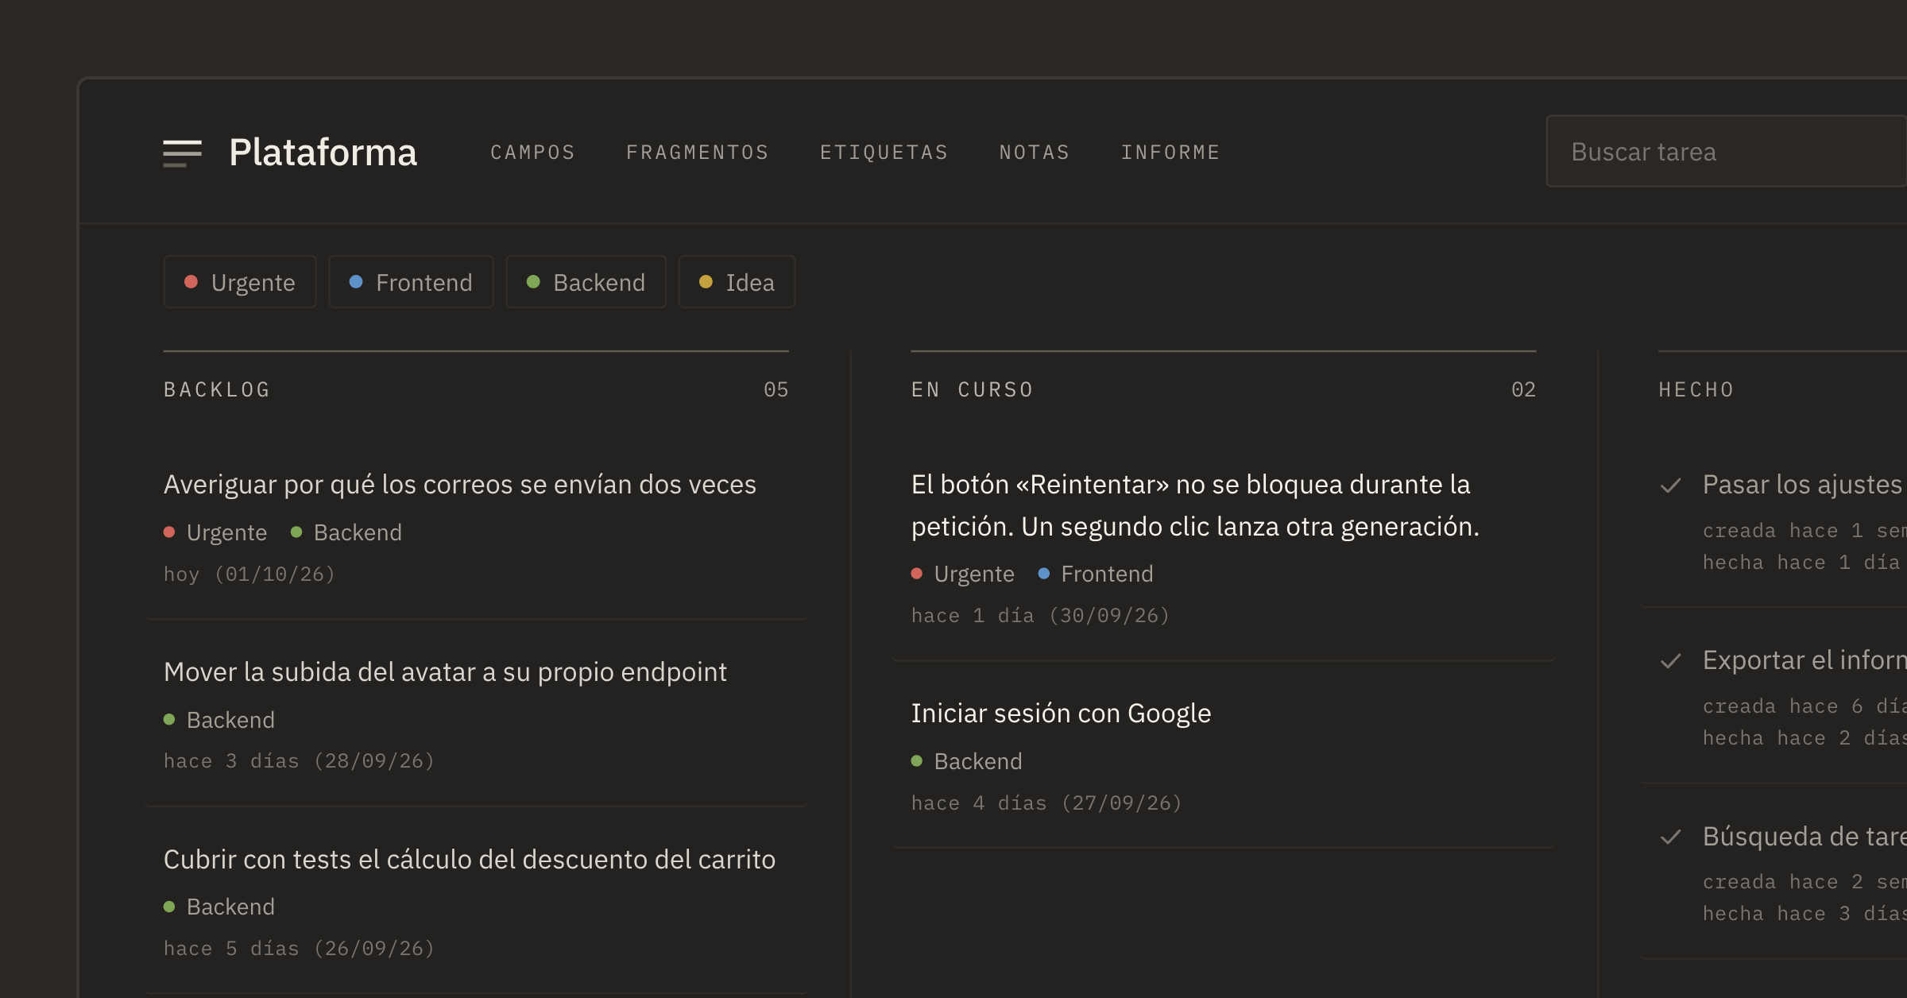Click the Backend tag on the carrito task
1907x998 pixels.
[219, 907]
